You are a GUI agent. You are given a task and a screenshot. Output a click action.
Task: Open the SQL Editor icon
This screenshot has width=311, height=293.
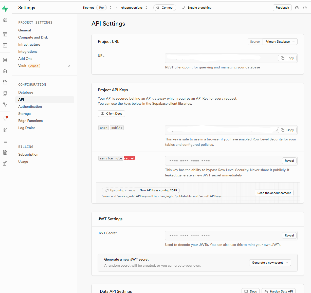[5, 46]
